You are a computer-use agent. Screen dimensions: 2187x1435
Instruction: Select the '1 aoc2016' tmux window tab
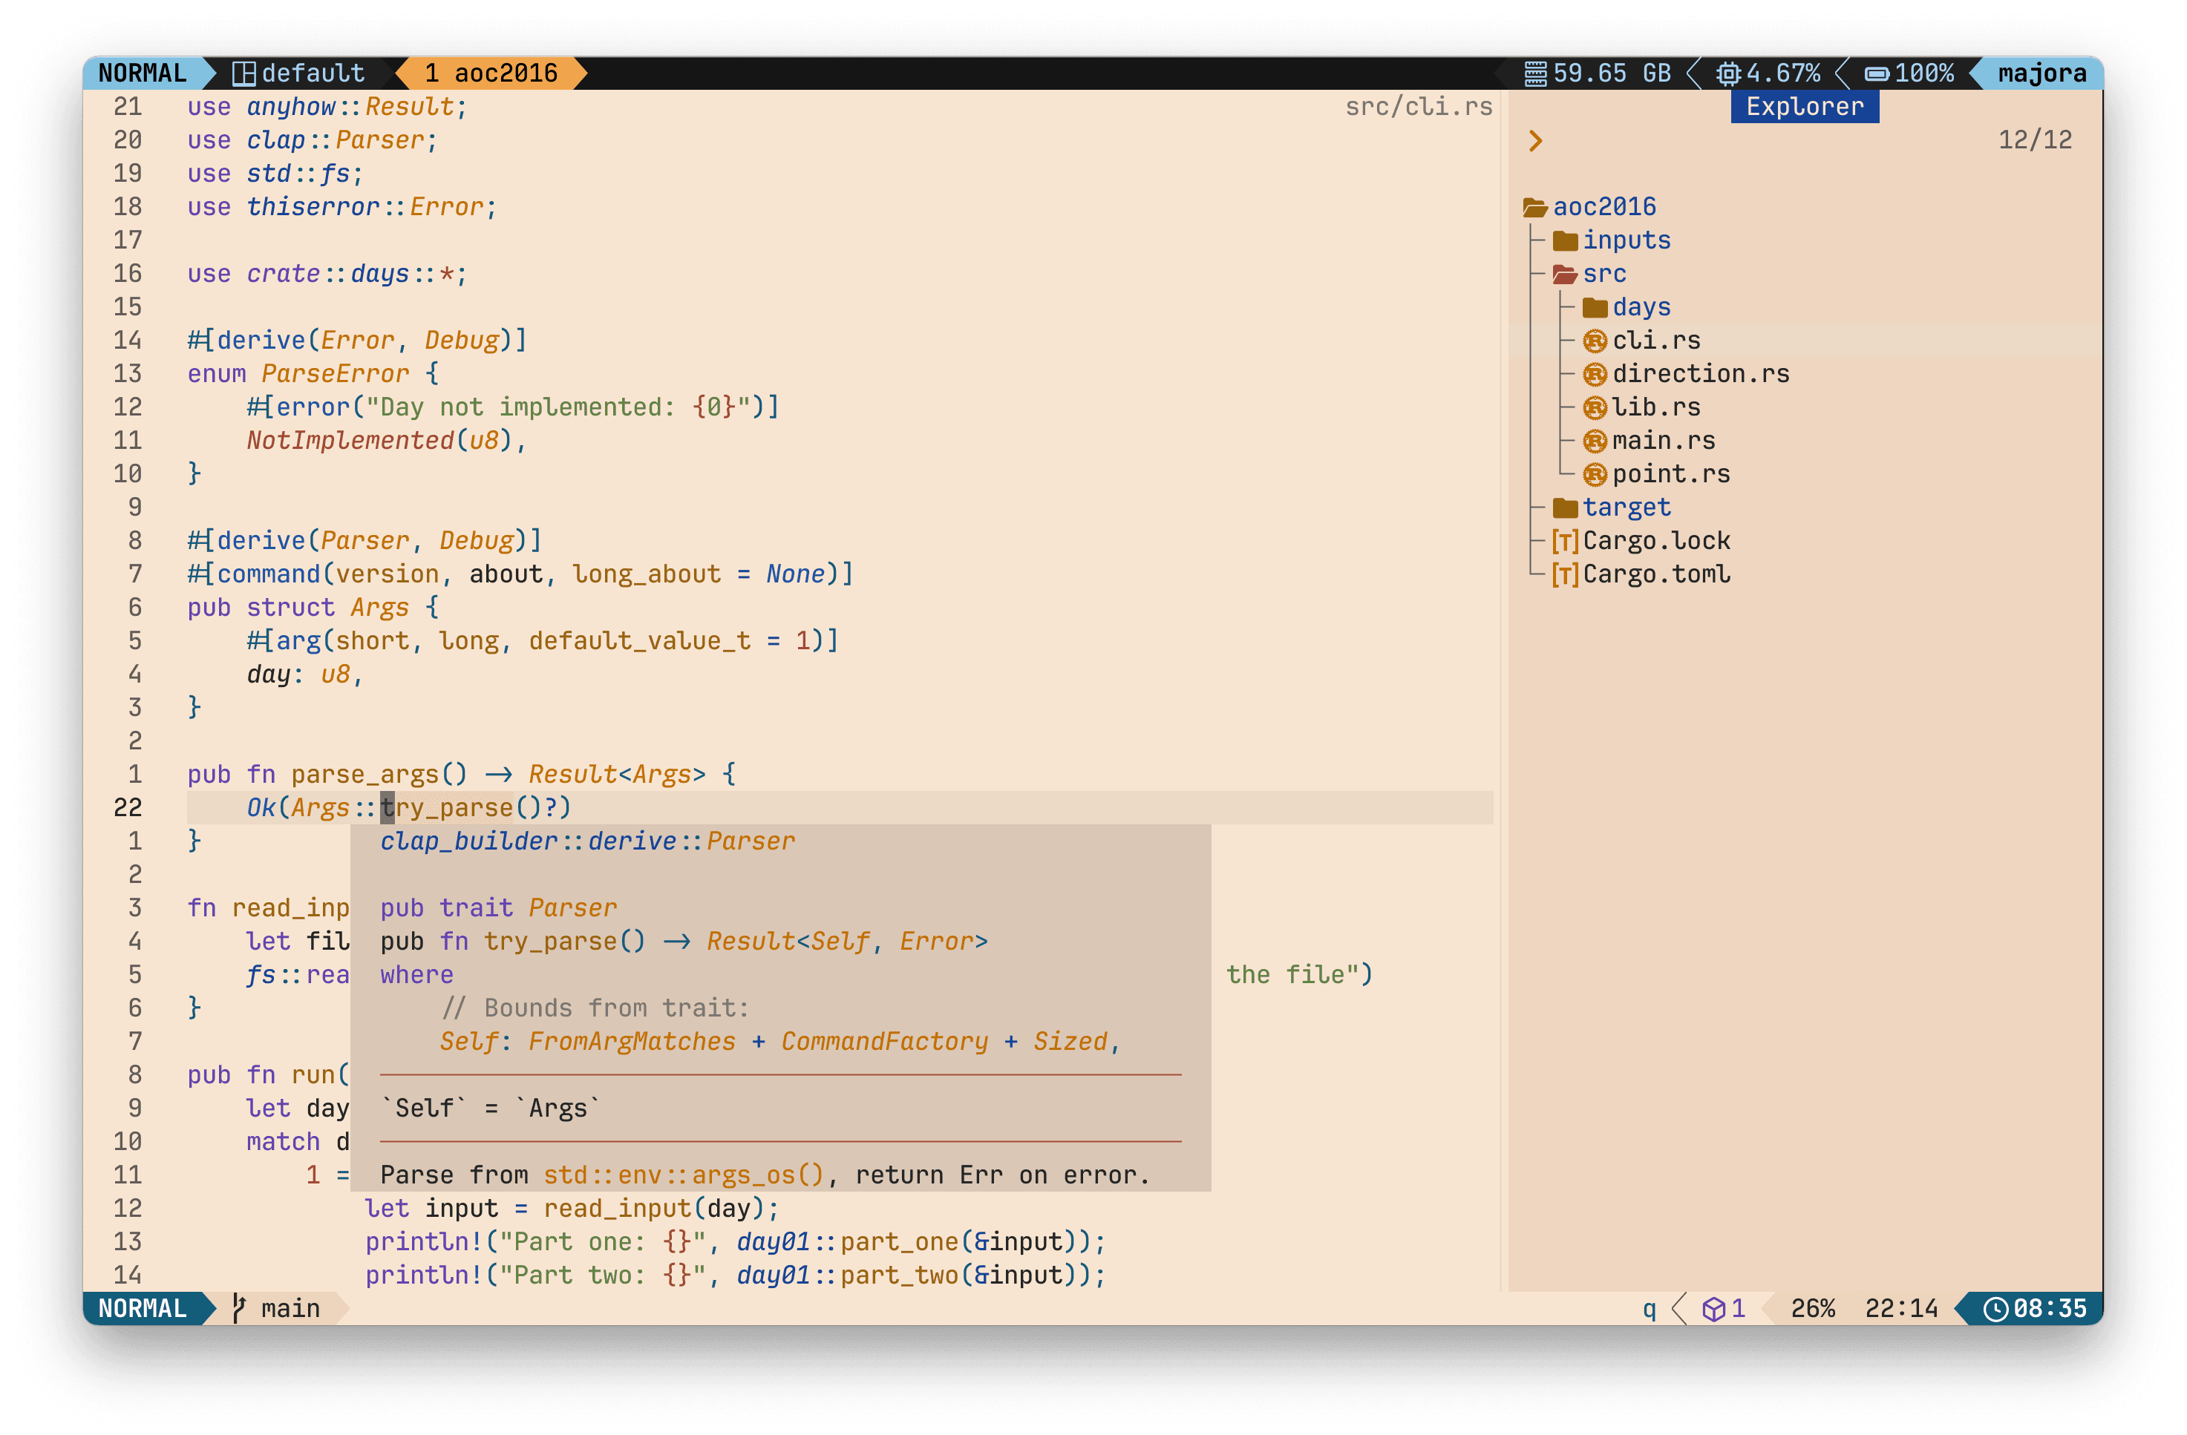tap(491, 73)
